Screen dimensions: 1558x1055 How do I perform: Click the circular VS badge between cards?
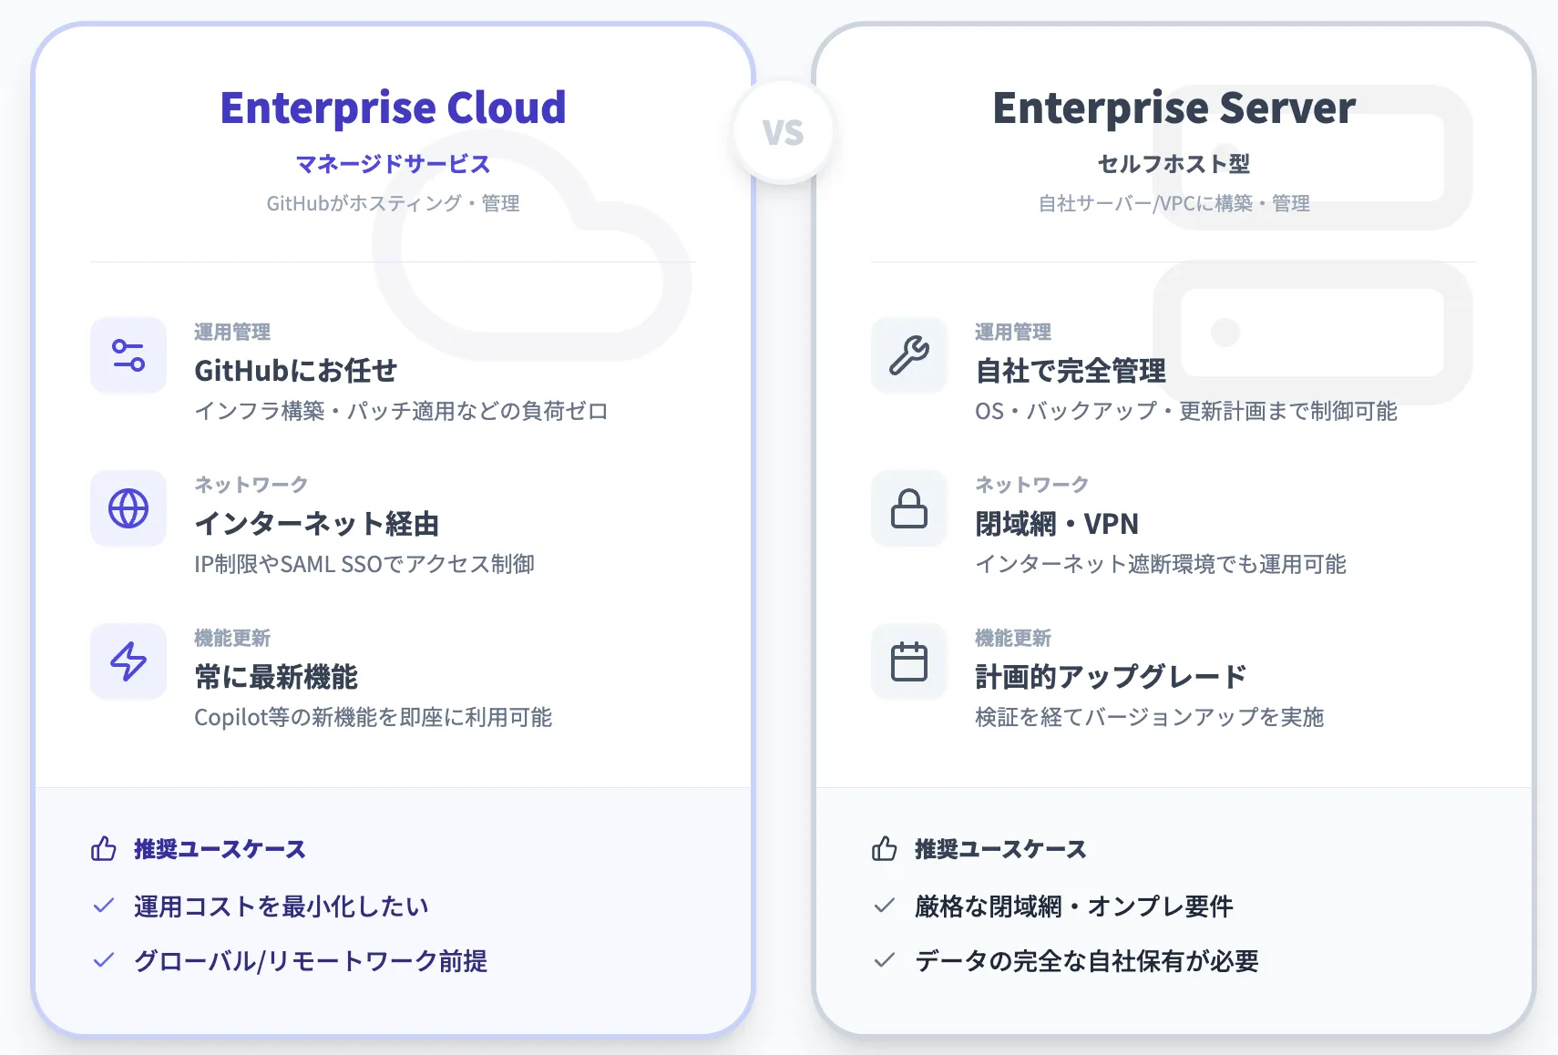click(x=783, y=130)
